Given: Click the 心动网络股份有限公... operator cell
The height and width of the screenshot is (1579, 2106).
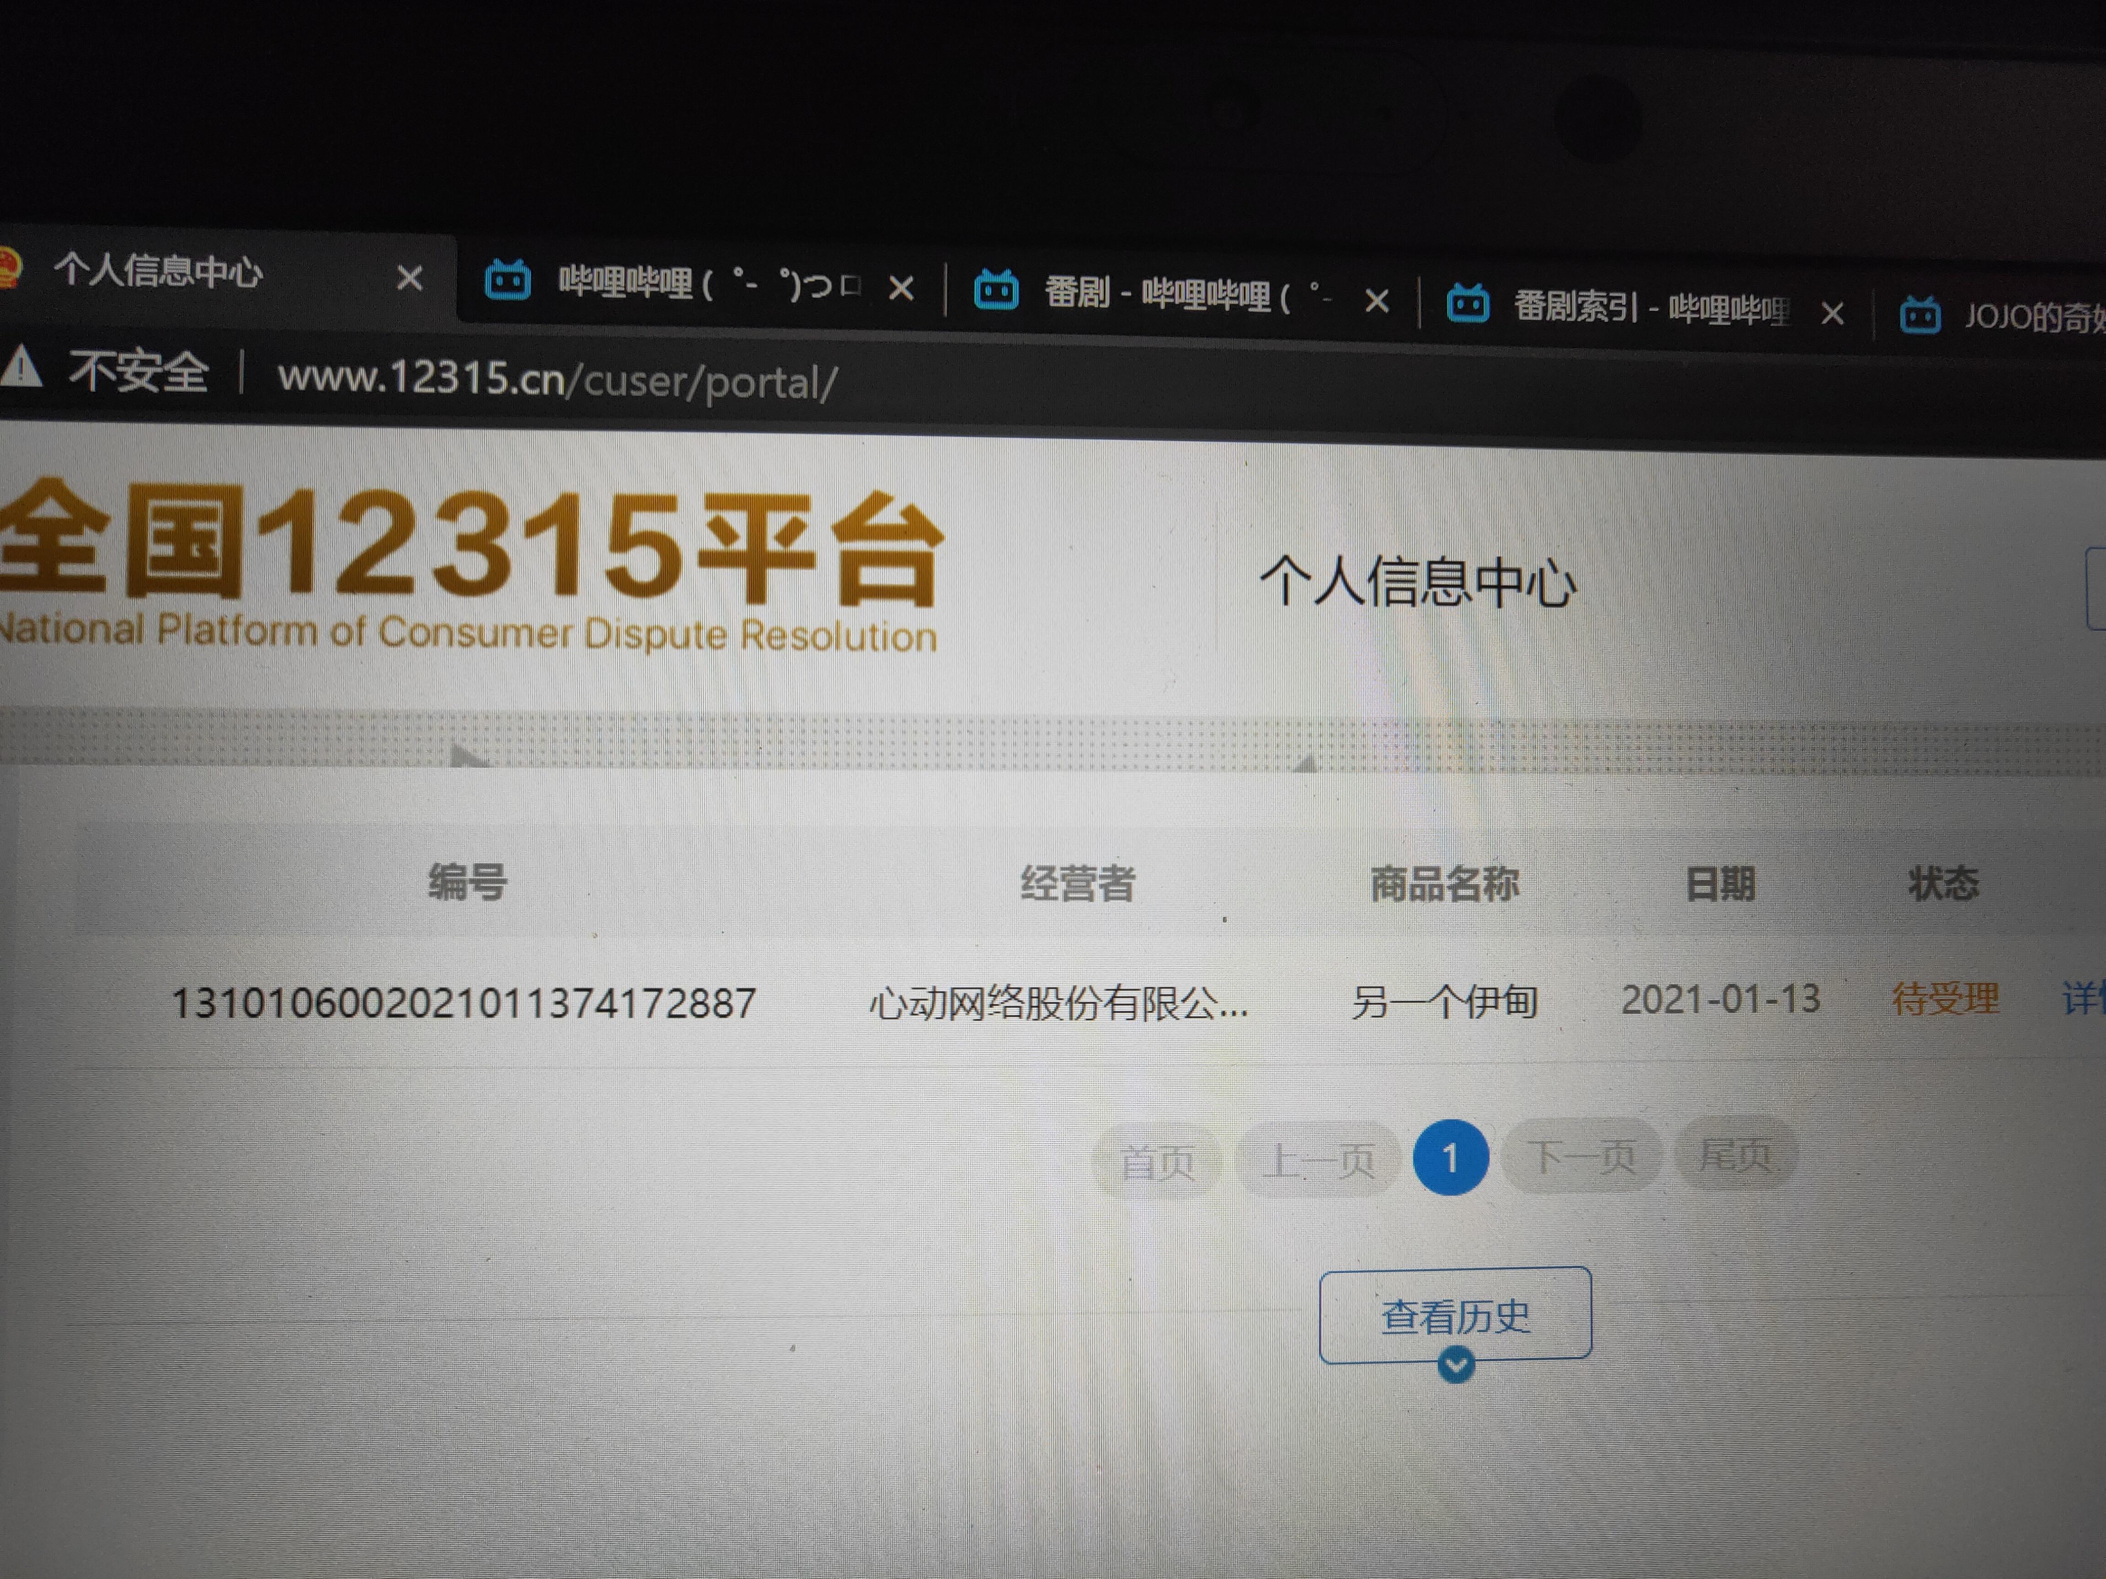Looking at the screenshot, I should 1058,1003.
